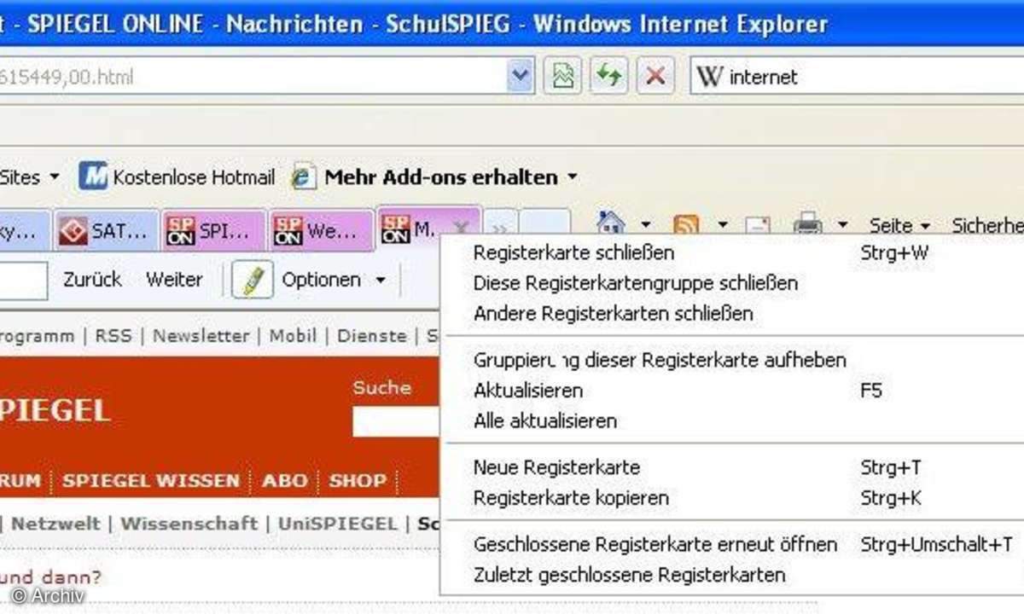
Task: Expand the Print dropdown arrow
Action: point(843,225)
